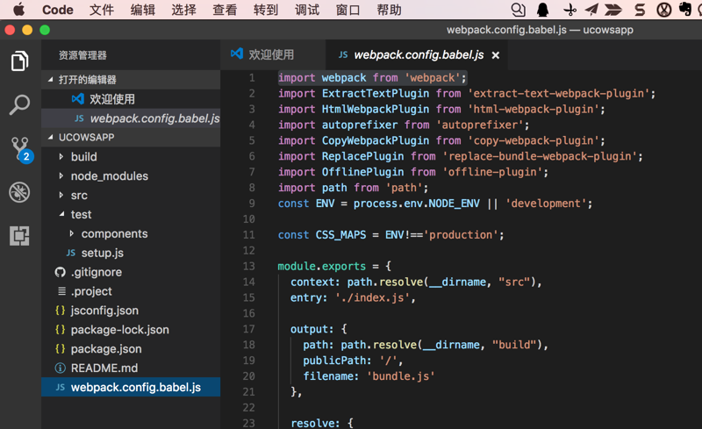The height and width of the screenshot is (429, 702).
Task: Open the 调试 menu
Action: 307,10
